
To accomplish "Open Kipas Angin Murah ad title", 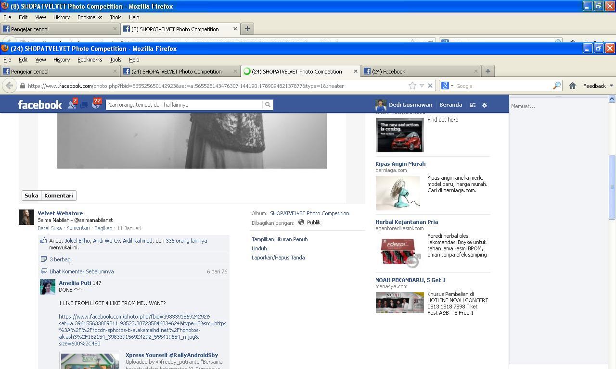I will coord(400,164).
